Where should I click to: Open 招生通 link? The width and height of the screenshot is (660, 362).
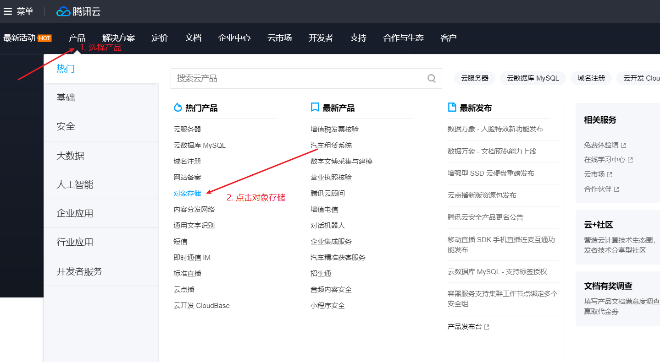(x=321, y=274)
